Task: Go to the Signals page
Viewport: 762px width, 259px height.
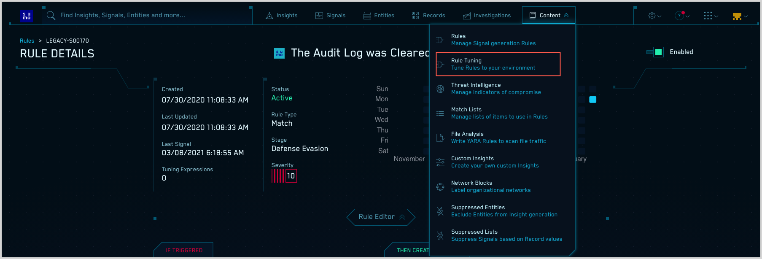Action: click(x=331, y=16)
